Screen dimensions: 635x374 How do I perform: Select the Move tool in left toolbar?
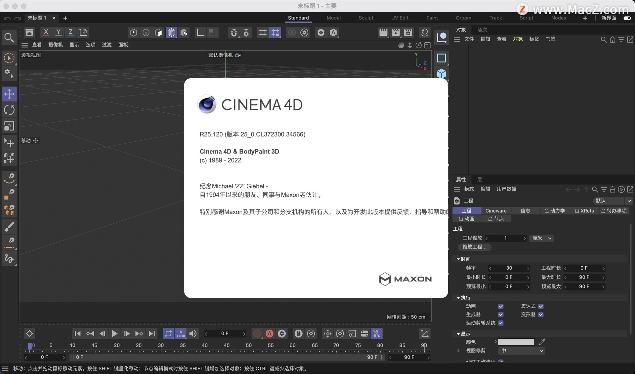coord(9,94)
